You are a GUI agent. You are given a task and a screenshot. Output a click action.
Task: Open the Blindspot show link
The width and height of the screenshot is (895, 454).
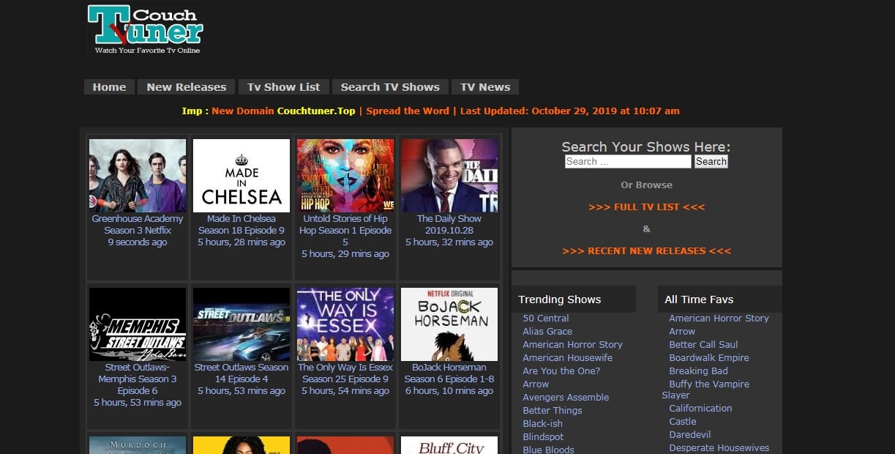pyautogui.click(x=543, y=437)
